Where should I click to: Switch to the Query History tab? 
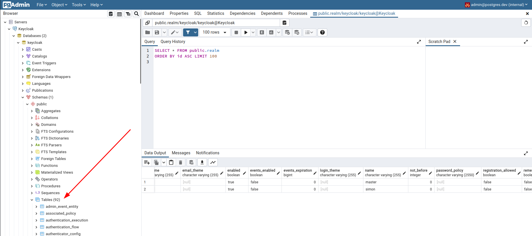pyautogui.click(x=173, y=42)
